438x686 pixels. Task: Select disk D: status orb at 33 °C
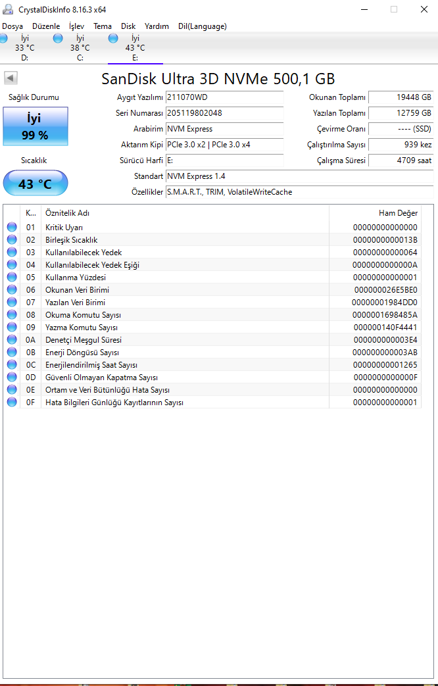[3, 39]
